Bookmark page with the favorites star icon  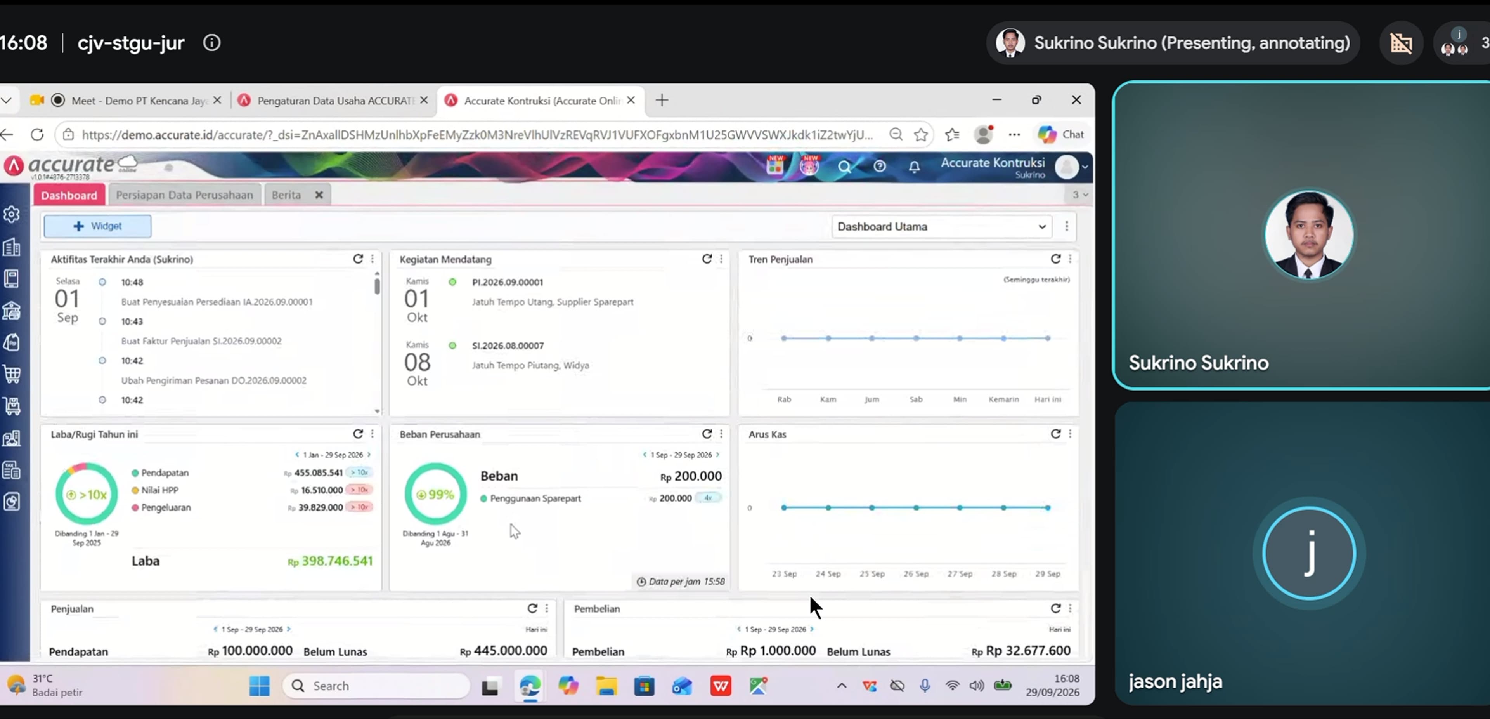[921, 134]
